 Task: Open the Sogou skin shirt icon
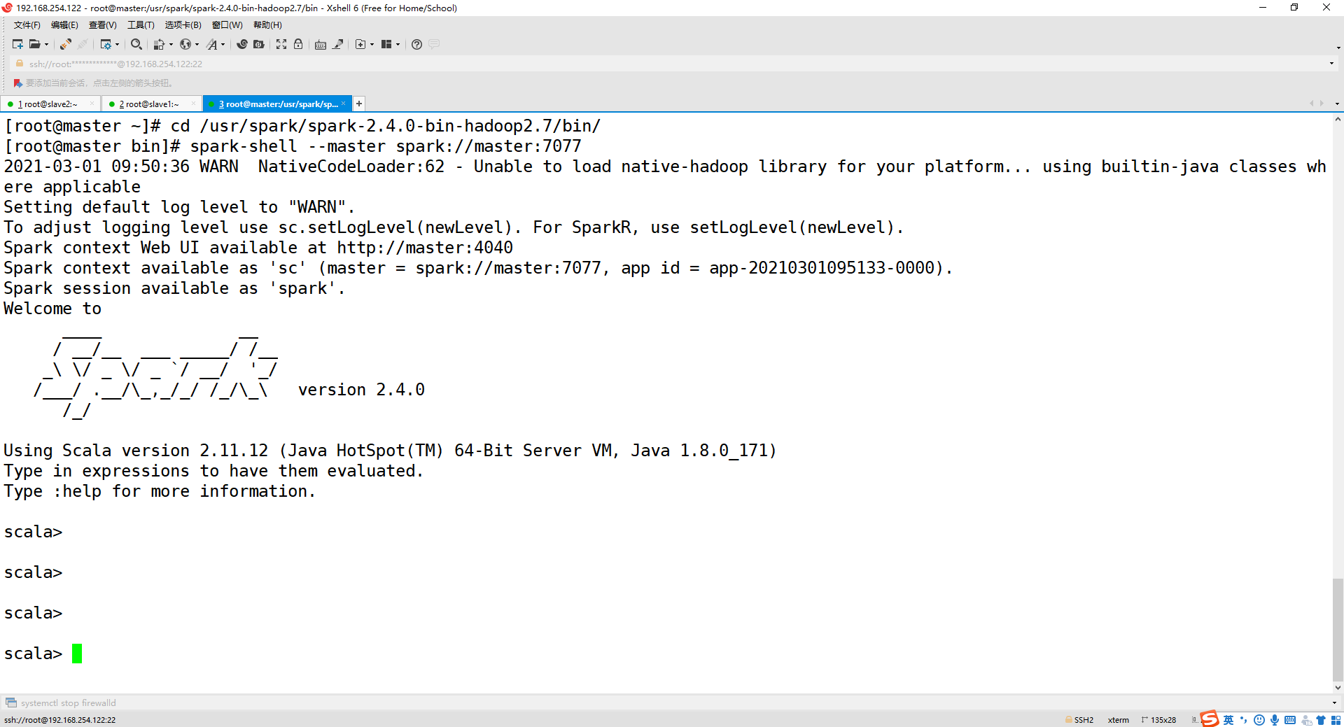1321,720
